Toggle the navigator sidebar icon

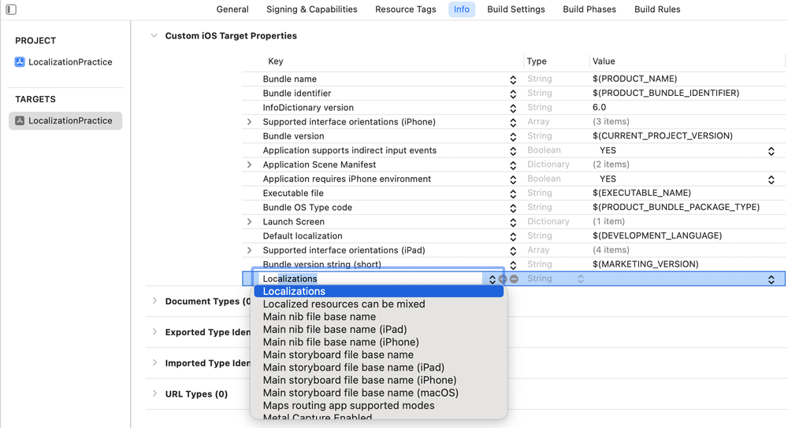pyautogui.click(x=11, y=9)
